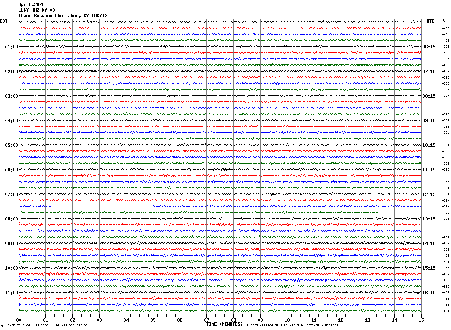The width and height of the screenshot is (451, 330).
Task: Pick the '10' minute tick label
Action: tap(287, 320)
